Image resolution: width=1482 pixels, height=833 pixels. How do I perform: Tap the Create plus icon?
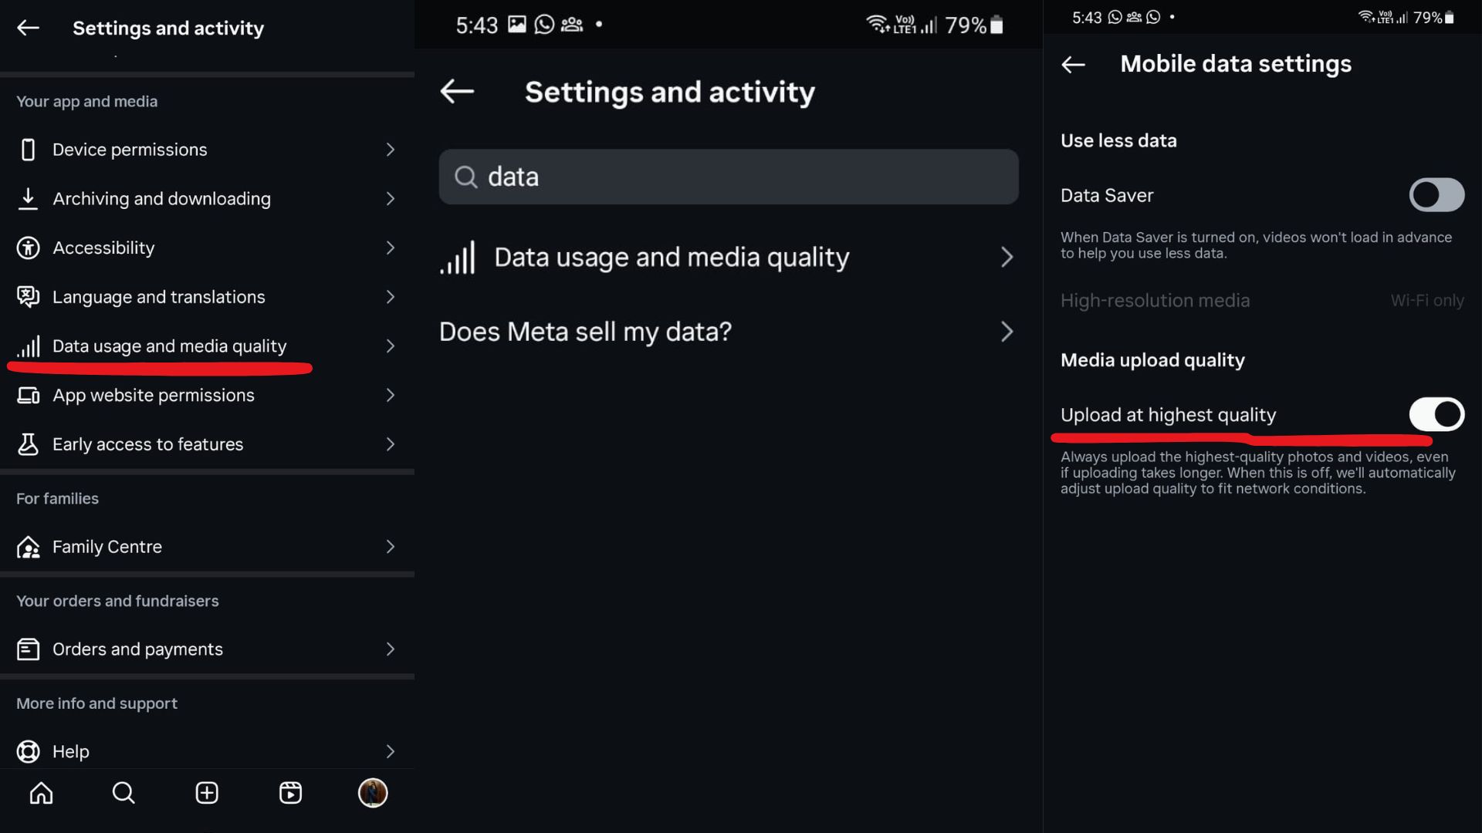pos(206,793)
